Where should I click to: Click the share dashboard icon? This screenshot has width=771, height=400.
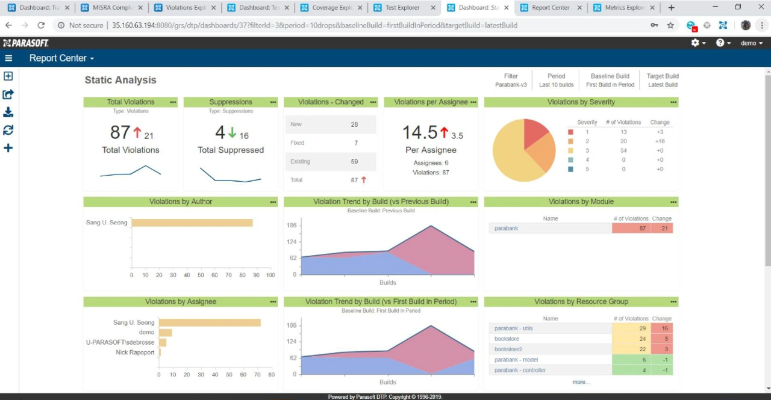coord(8,94)
